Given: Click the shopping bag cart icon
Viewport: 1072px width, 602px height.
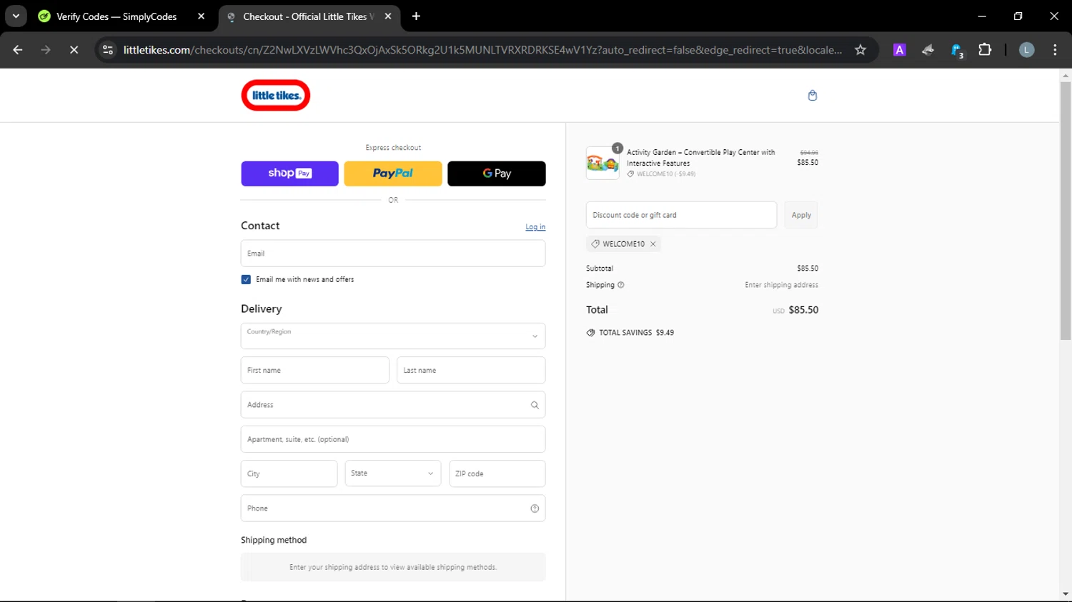Looking at the screenshot, I should [x=812, y=96].
